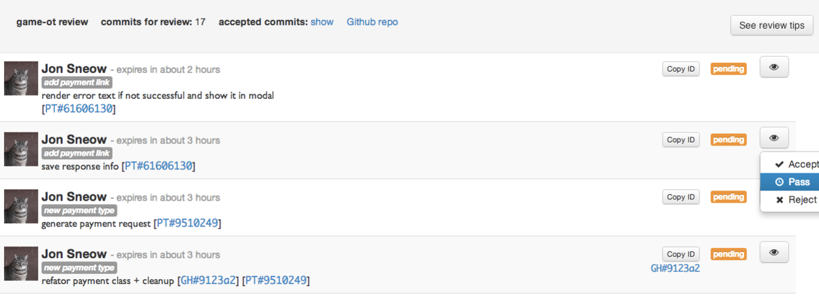819x297 pixels.
Task: Open the See review tips button
Action: (x=772, y=25)
